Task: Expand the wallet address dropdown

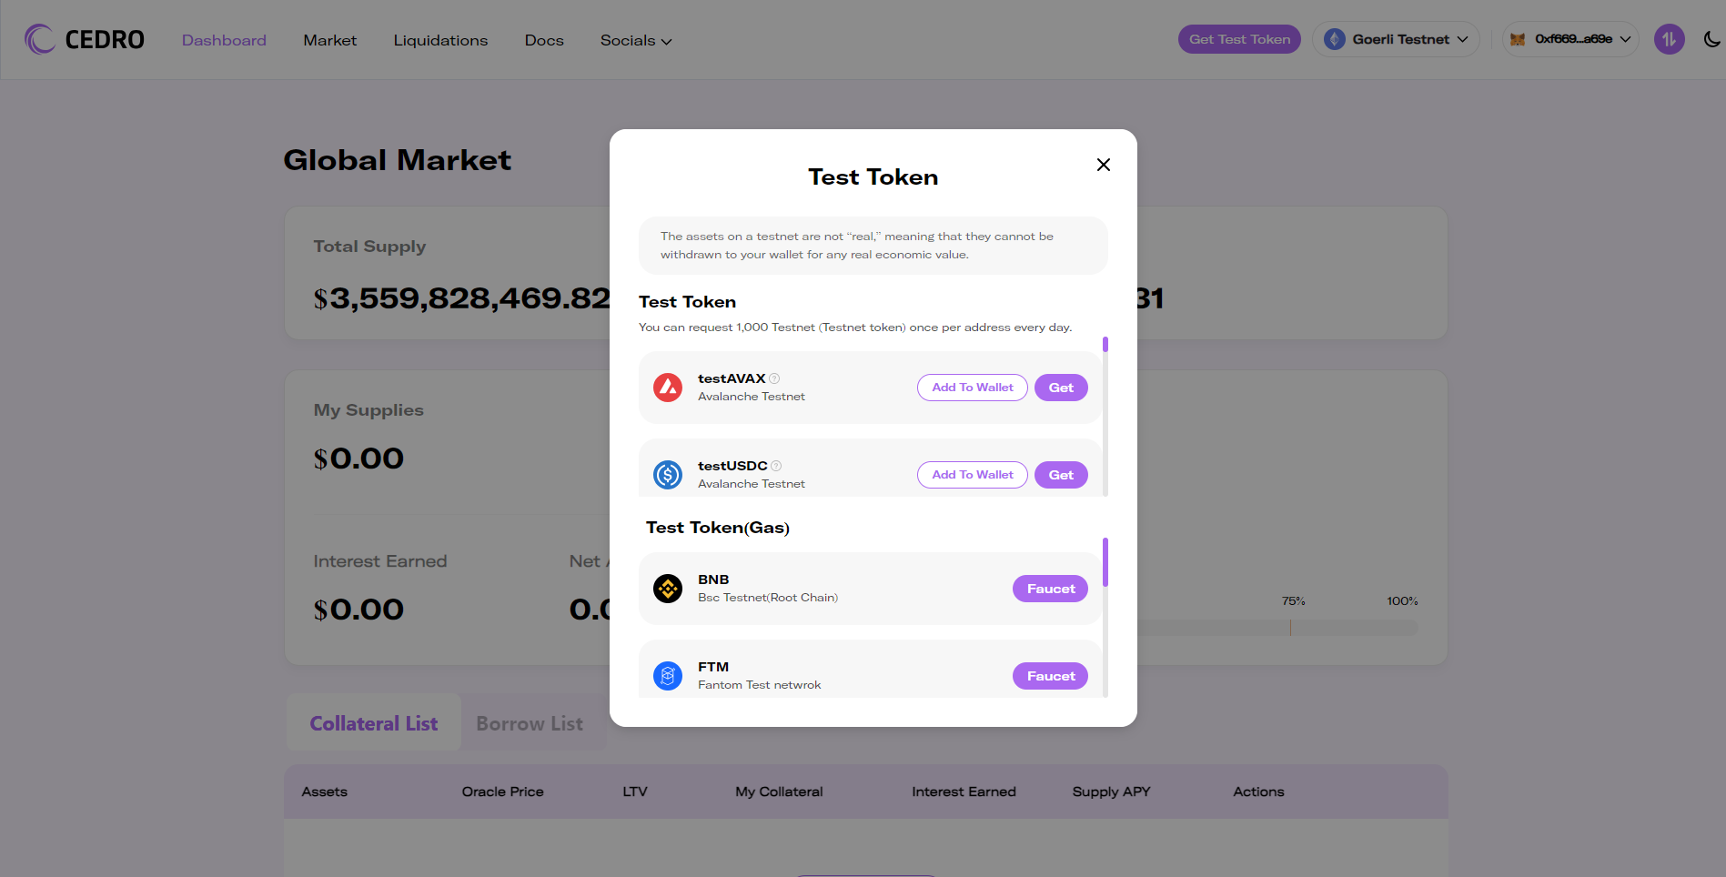Action: tap(1570, 39)
